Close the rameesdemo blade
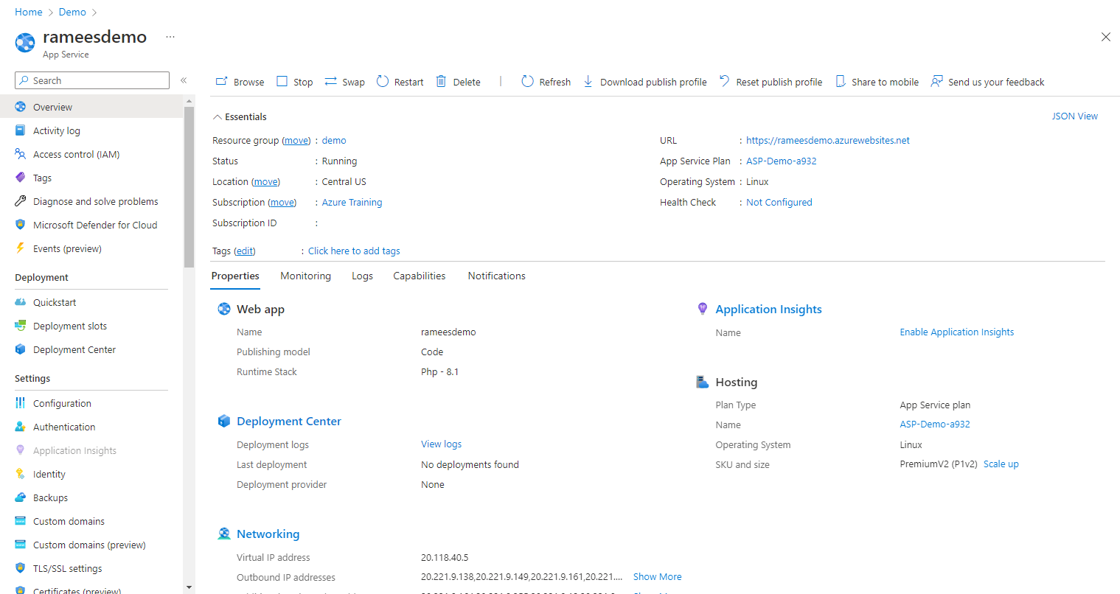This screenshot has width=1120, height=594. coord(1105,37)
